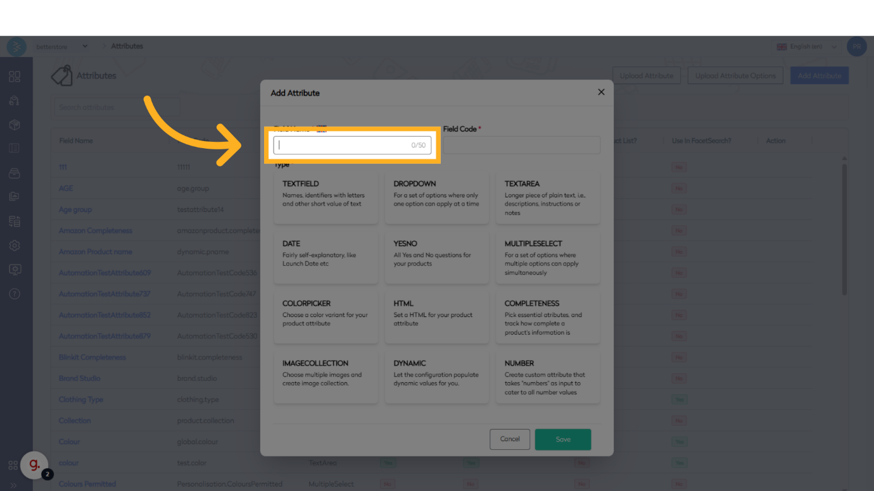Viewport: 874px width, 491px height.
Task: Click the red 'g.' floating badge
Action: coord(34,465)
